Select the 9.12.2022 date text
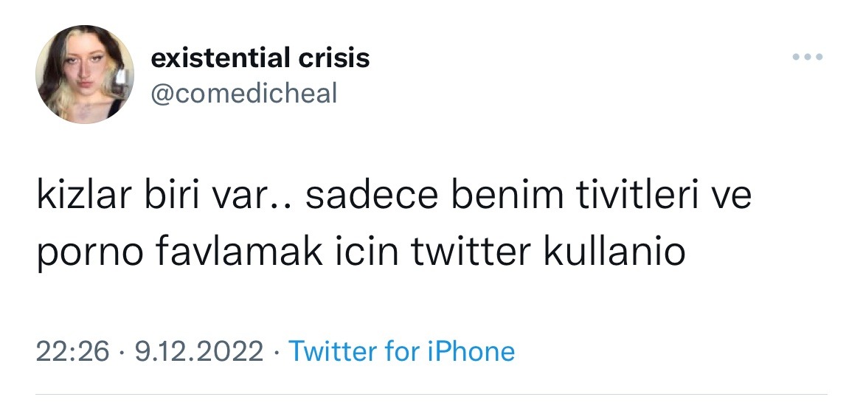Image resolution: width=863 pixels, height=411 pixels. point(198,351)
